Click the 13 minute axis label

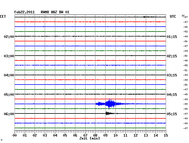(146, 135)
